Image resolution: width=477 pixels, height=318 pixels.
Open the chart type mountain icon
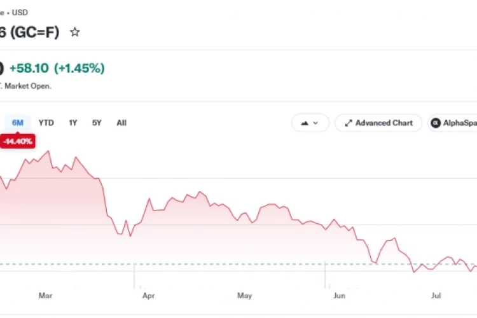pyautogui.click(x=305, y=123)
